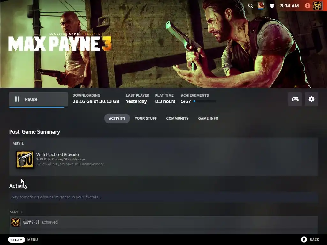
Task: Click the 100 Kills During Shootdodge text
Action: click(60, 159)
